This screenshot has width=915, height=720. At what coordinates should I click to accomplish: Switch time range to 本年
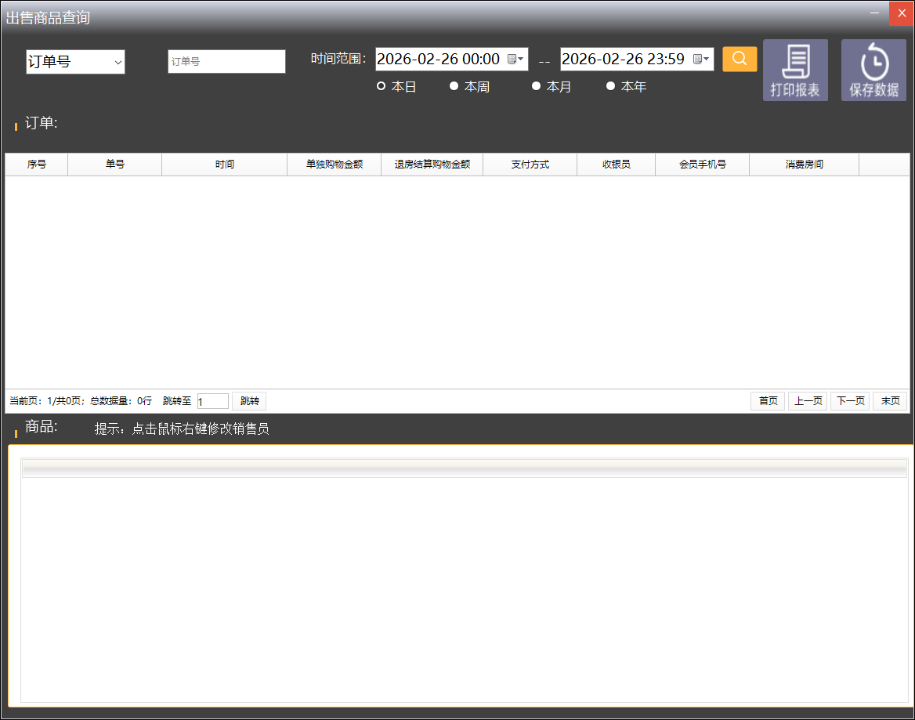(x=611, y=86)
